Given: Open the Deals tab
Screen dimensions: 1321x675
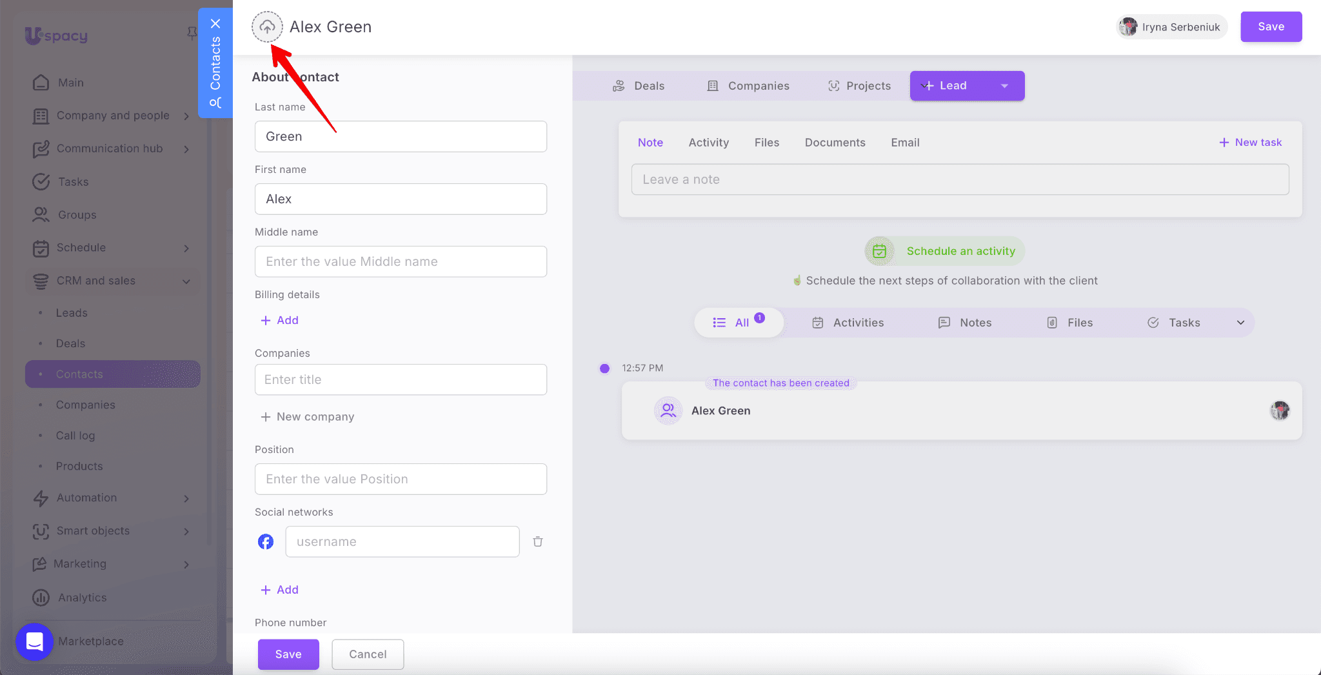Looking at the screenshot, I should click(639, 86).
